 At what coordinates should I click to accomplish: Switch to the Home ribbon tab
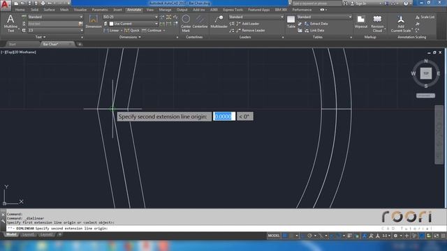click(x=20, y=10)
